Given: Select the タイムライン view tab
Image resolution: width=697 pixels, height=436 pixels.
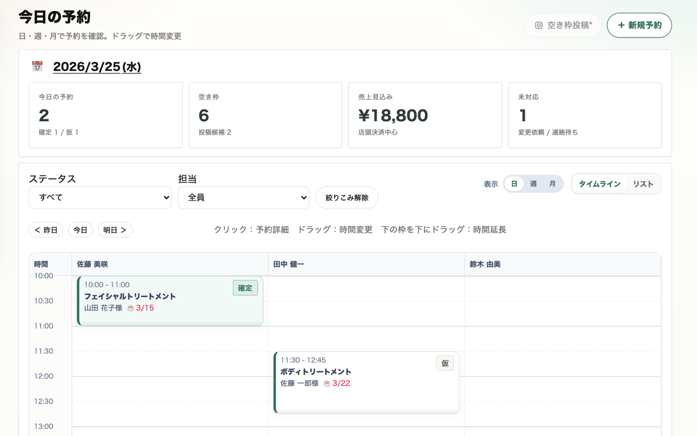Looking at the screenshot, I should click(599, 184).
